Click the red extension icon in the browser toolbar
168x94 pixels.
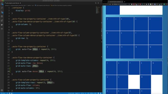point(134,4)
